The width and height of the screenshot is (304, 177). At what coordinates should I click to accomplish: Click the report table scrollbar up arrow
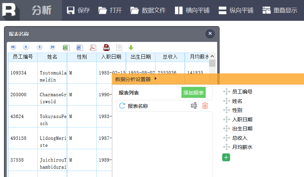pos(212,57)
